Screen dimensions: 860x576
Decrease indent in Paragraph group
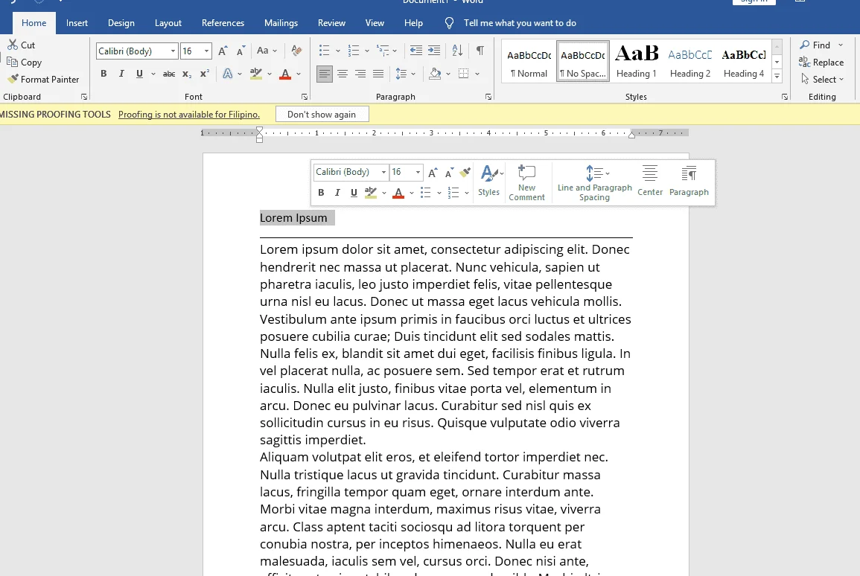pyautogui.click(x=416, y=51)
